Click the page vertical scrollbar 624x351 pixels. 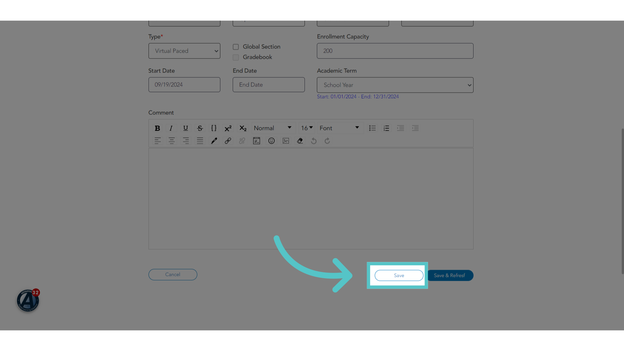click(622, 201)
